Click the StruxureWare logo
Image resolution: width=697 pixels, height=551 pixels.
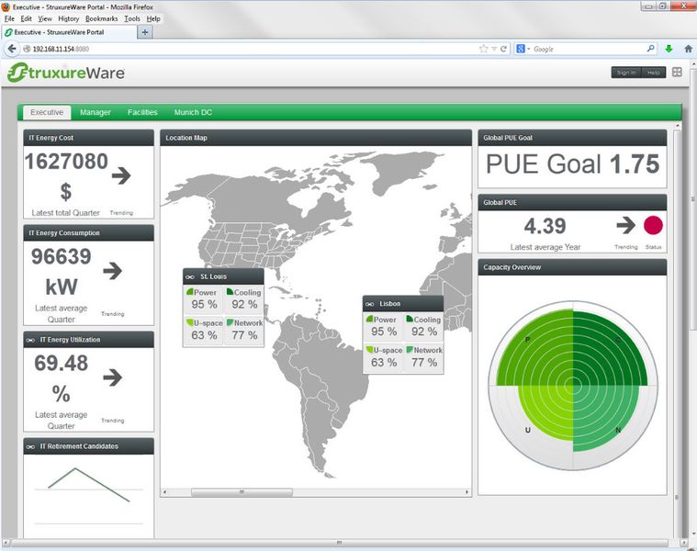click(x=66, y=73)
